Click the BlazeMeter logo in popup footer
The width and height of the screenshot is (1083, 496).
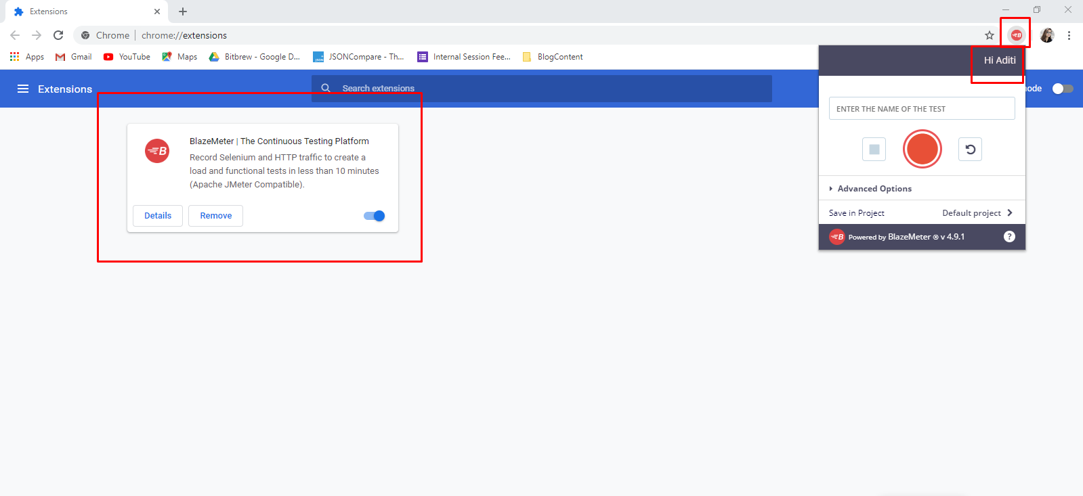coord(837,237)
